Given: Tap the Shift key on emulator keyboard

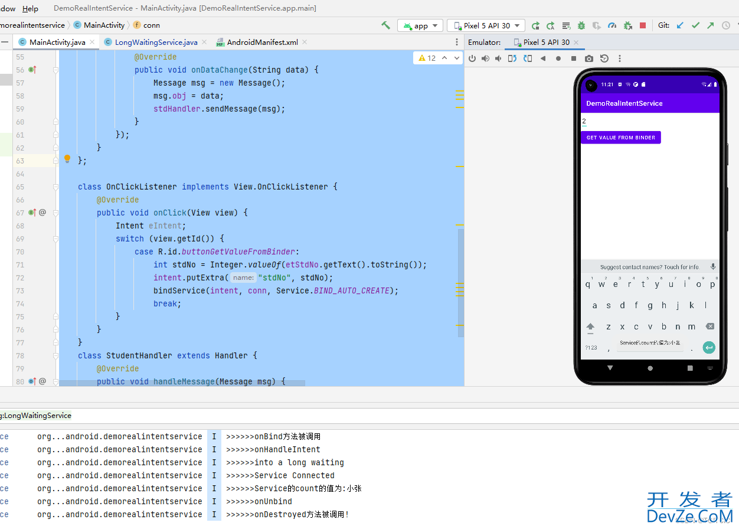Looking at the screenshot, I should point(590,326).
